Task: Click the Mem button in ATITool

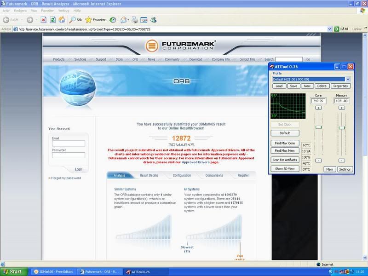Action: 329,169
